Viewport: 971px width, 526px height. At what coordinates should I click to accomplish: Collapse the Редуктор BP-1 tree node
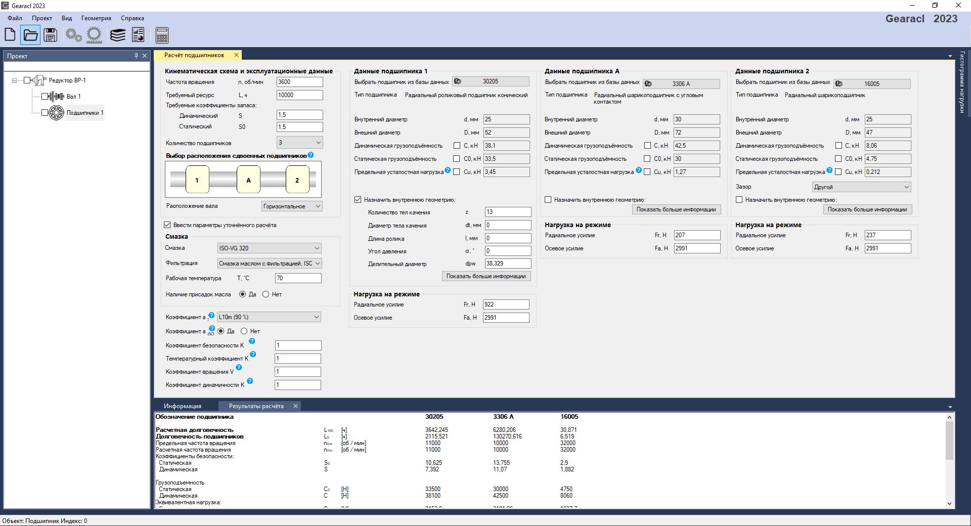click(x=15, y=80)
